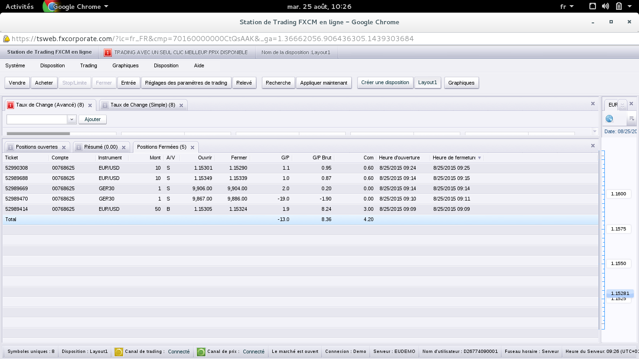
Task: Open Activités overview in top bar
Action: (20, 7)
